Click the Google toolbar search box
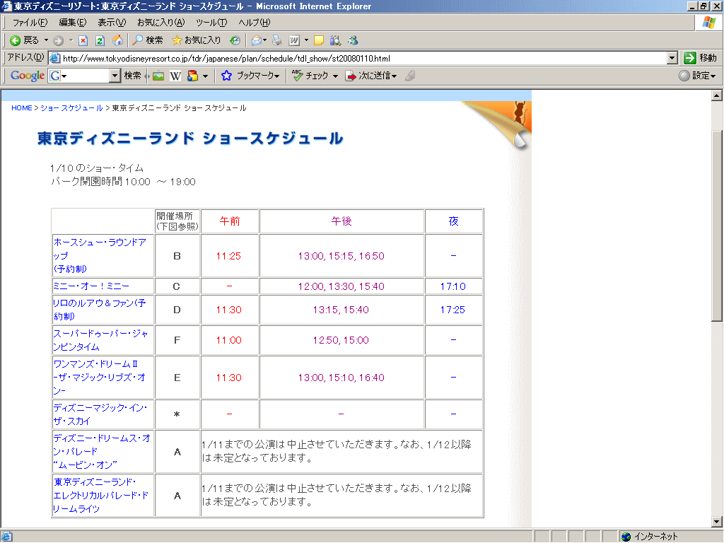The height and width of the screenshot is (543, 724). pyautogui.click(x=86, y=76)
